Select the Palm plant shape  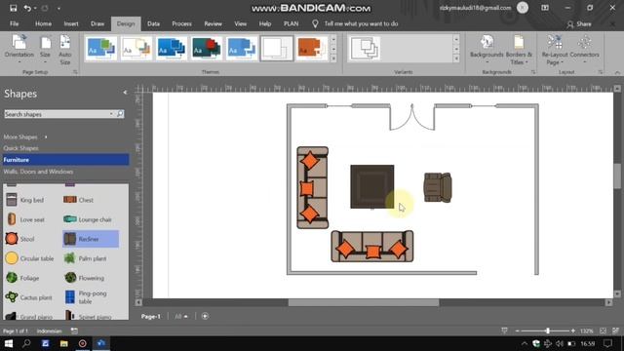85,258
